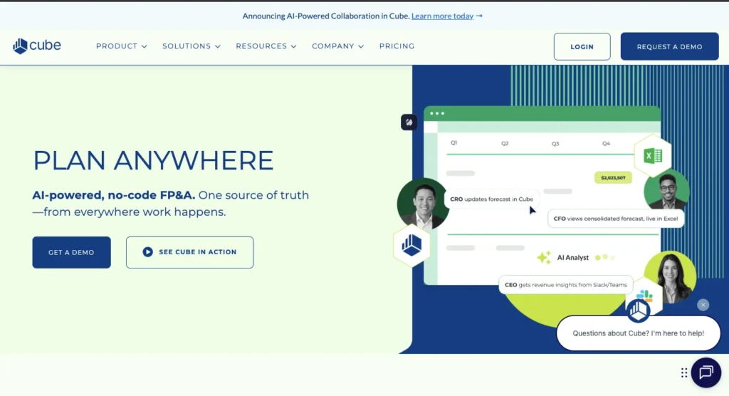This screenshot has height=396, width=729.
Task: Click the CFO man's photo with glasses
Action: pyautogui.click(x=666, y=190)
